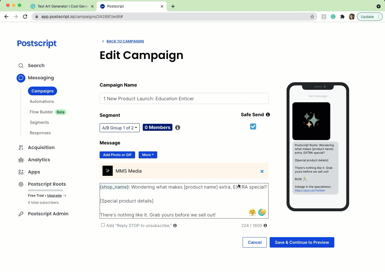
Task: Click the Upgrade link
Action: tap(54, 196)
